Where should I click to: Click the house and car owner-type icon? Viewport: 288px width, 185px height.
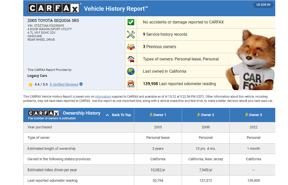[x=131, y=59]
